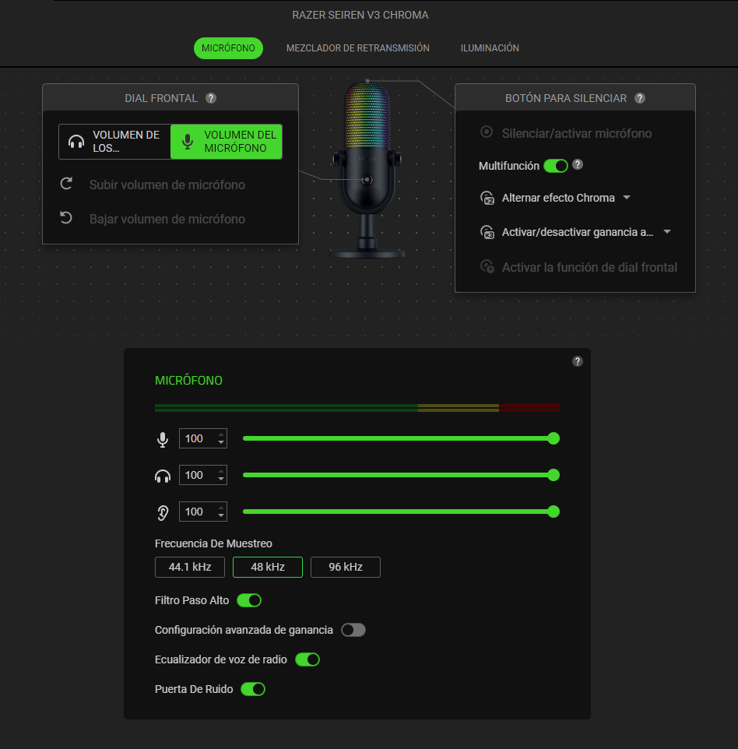Viewport: 738px width, 749px height.
Task: Select 96 kHz sample rate
Action: [346, 567]
